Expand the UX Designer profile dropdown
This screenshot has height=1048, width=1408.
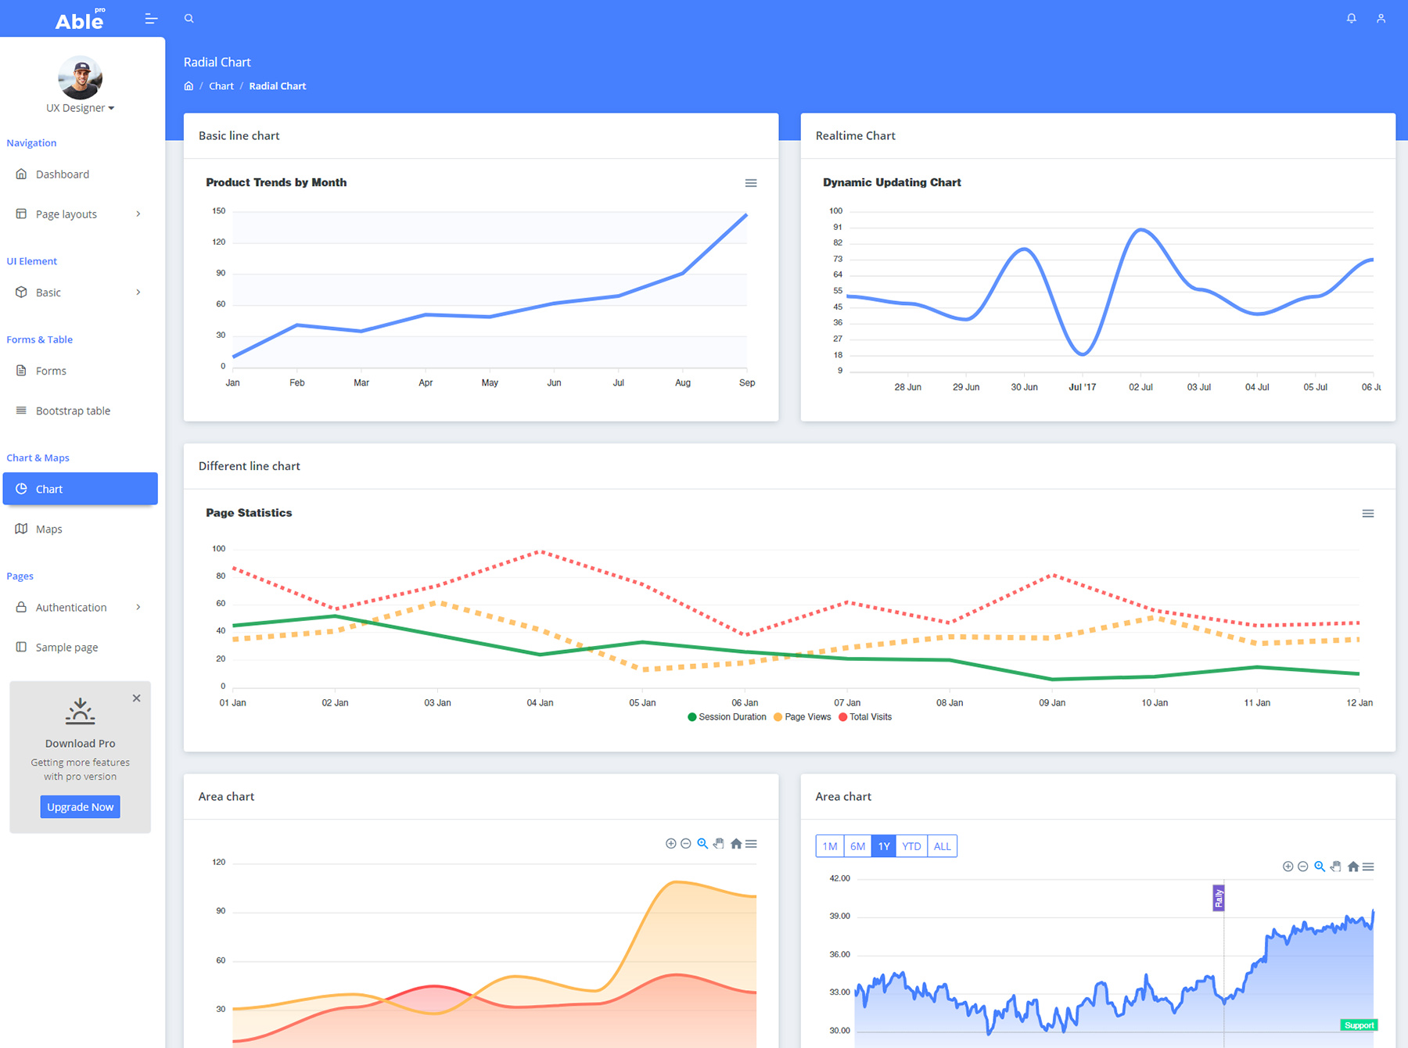tap(80, 108)
